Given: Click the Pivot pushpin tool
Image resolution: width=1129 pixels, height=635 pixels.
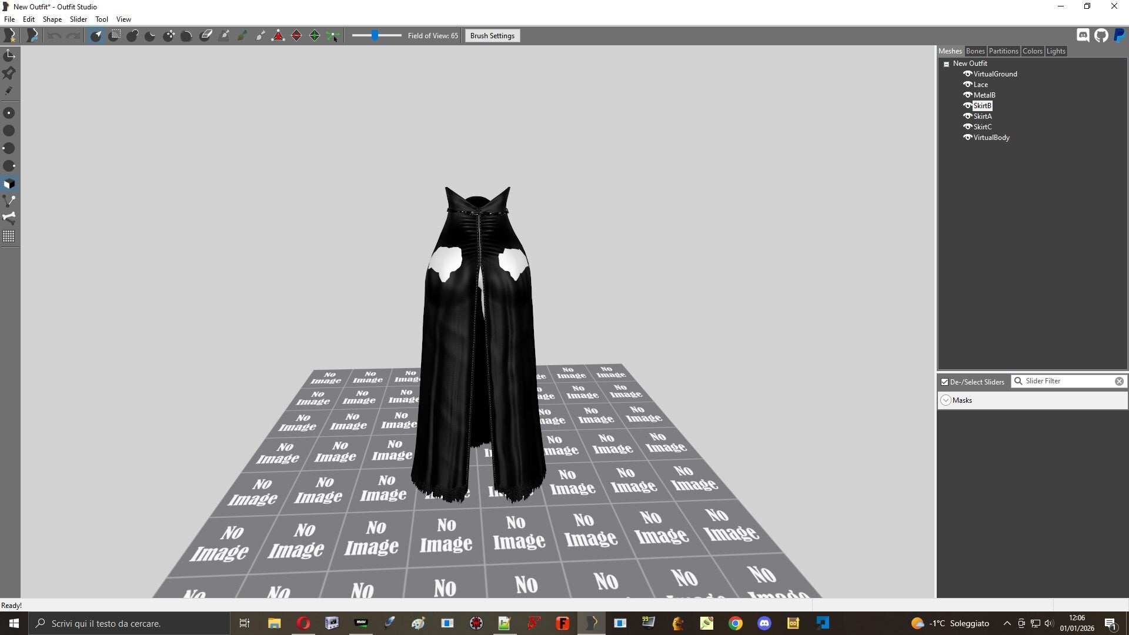Looking at the screenshot, I should click(x=9, y=73).
